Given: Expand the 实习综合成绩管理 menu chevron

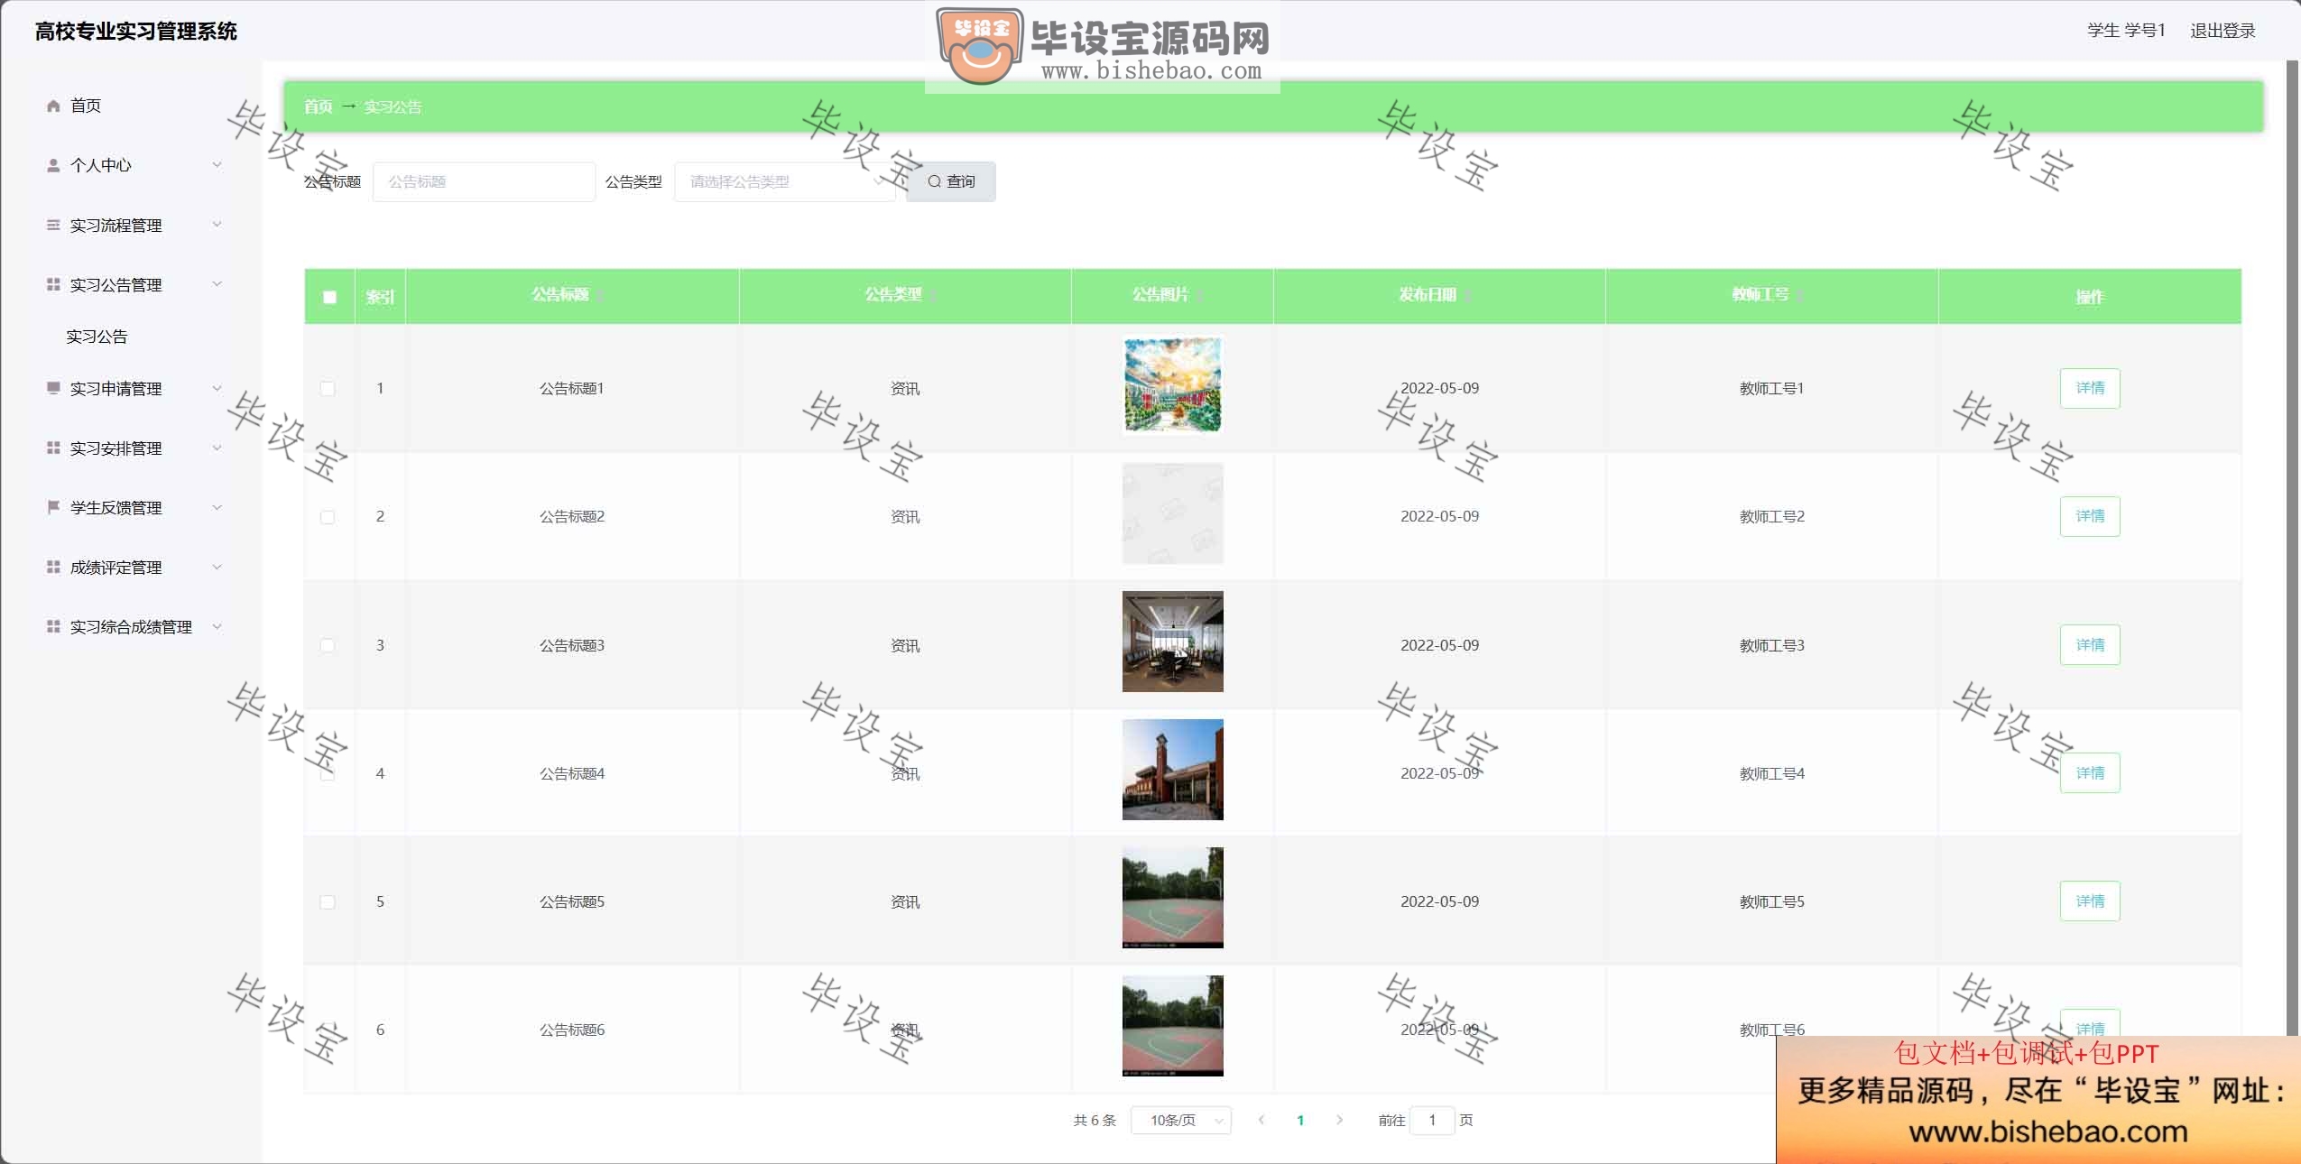Looking at the screenshot, I should pos(217,626).
